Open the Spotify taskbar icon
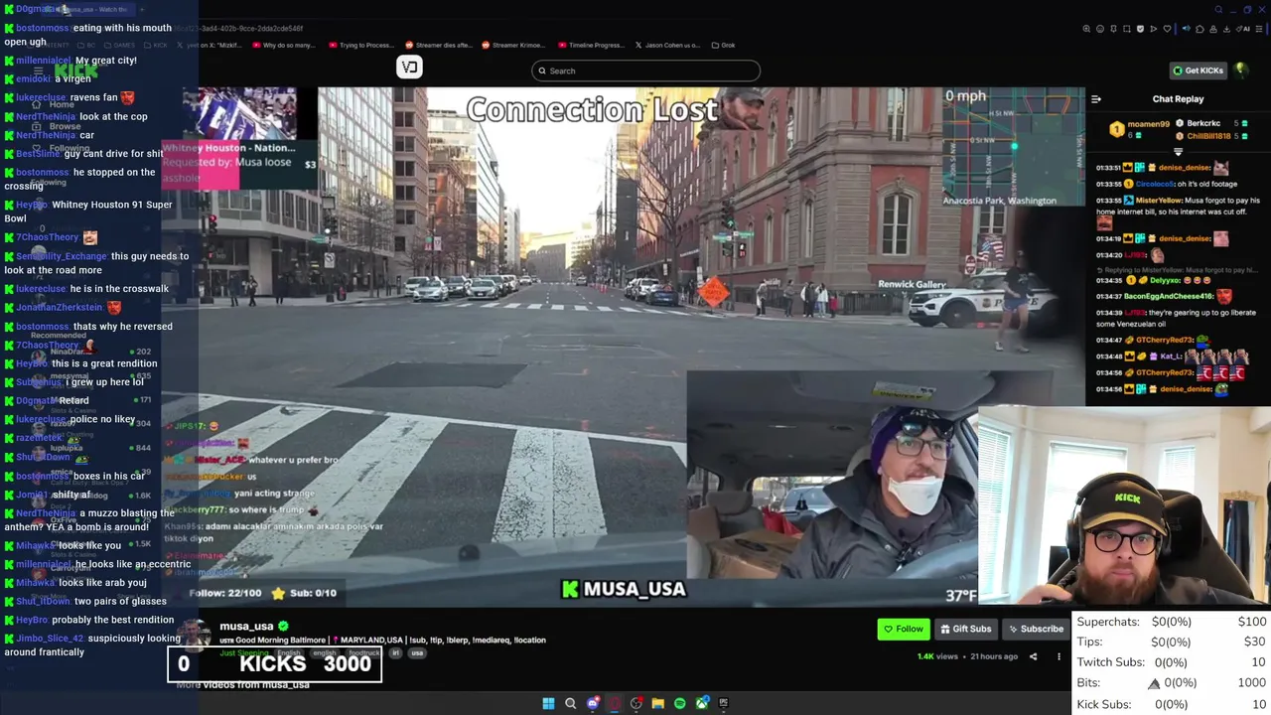Viewport: 1271px width, 715px height. pos(680,703)
